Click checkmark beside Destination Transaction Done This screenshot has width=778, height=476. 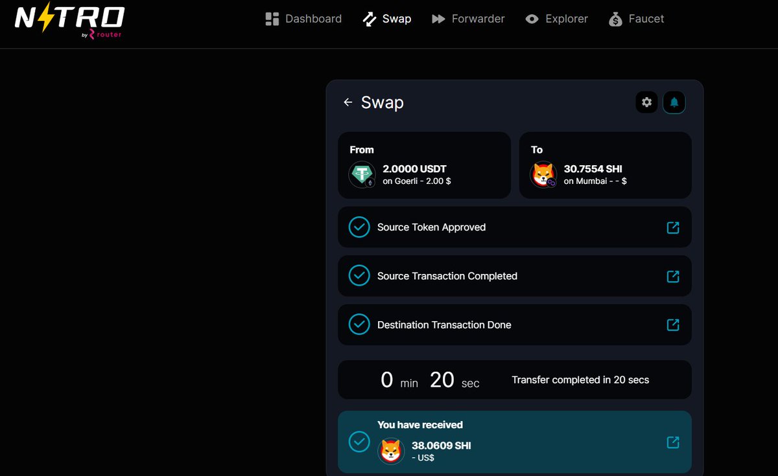tap(359, 324)
